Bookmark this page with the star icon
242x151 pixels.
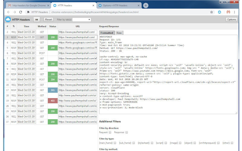[211, 12]
